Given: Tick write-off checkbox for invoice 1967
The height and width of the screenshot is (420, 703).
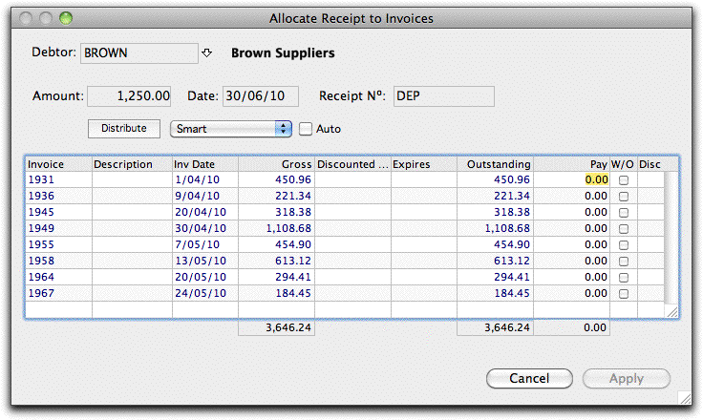Looking at the screenshot, I should (623, 294).
